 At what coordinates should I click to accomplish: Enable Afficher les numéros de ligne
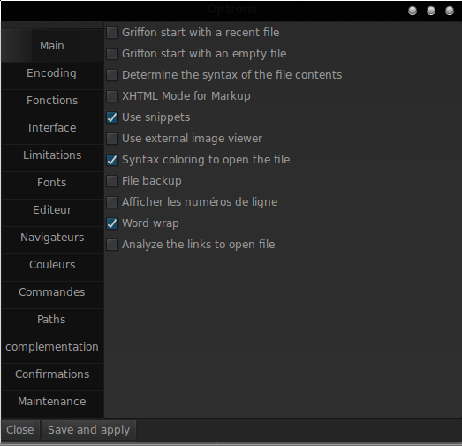[112, 202]
